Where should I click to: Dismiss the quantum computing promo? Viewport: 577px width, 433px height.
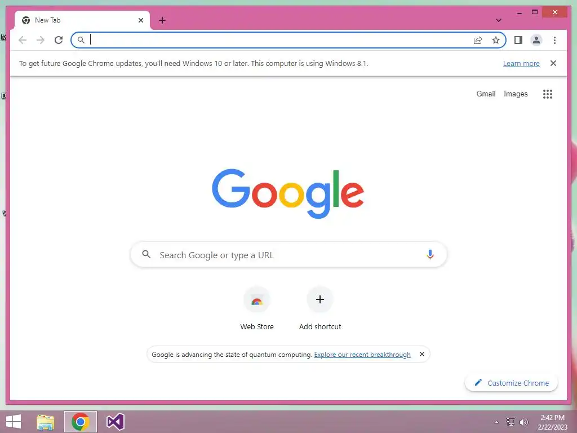422,354
